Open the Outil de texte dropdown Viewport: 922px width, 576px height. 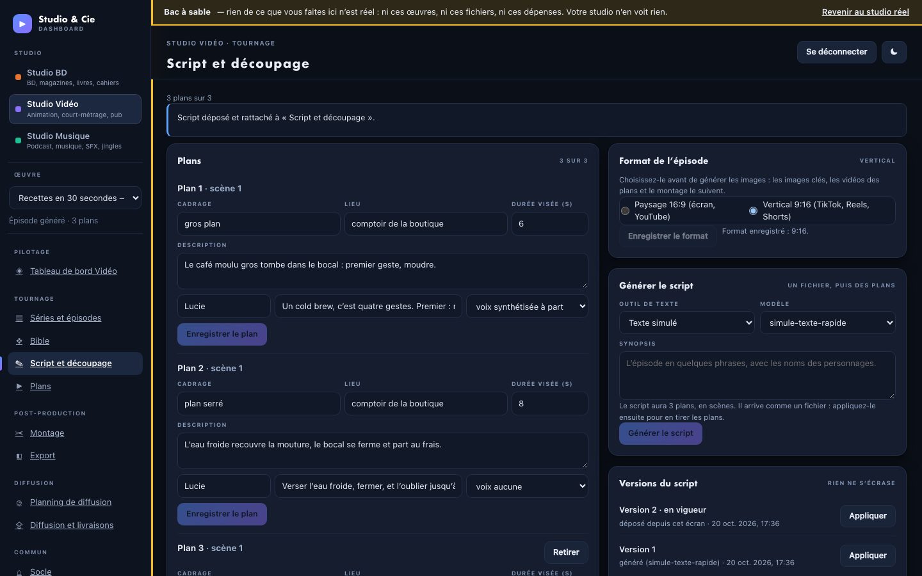687,323
